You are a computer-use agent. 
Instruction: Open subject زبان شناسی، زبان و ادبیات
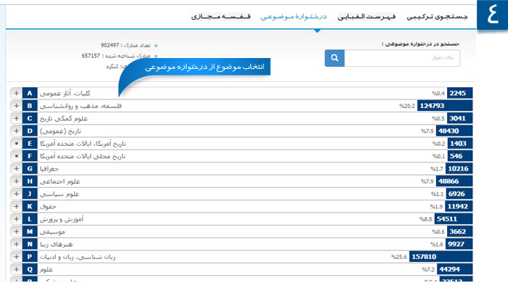click(x=78, y=257)
